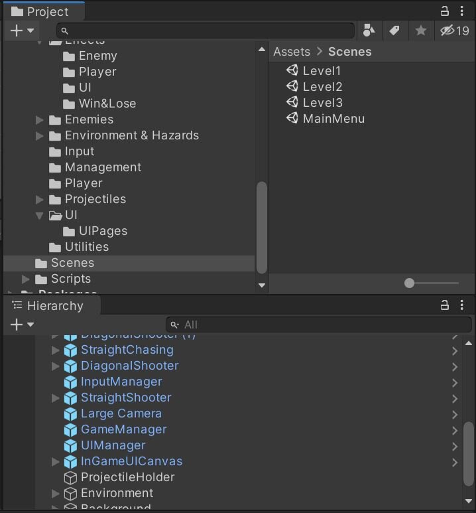
Task: Open the Hierarchy panel plus create dropdown
Action: pos(22,325)
